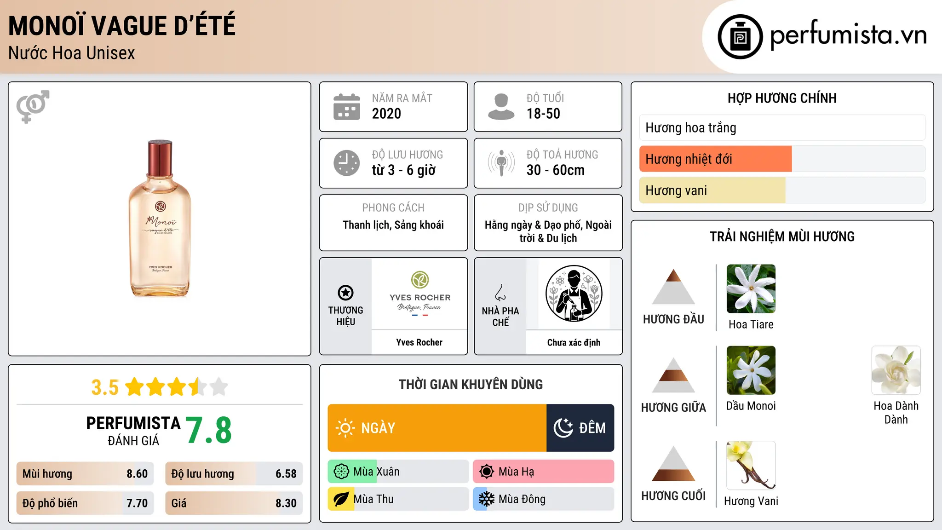Click the Độ phổ biến score bar
This screenshot has width=942, height=530.
(85, 503)
